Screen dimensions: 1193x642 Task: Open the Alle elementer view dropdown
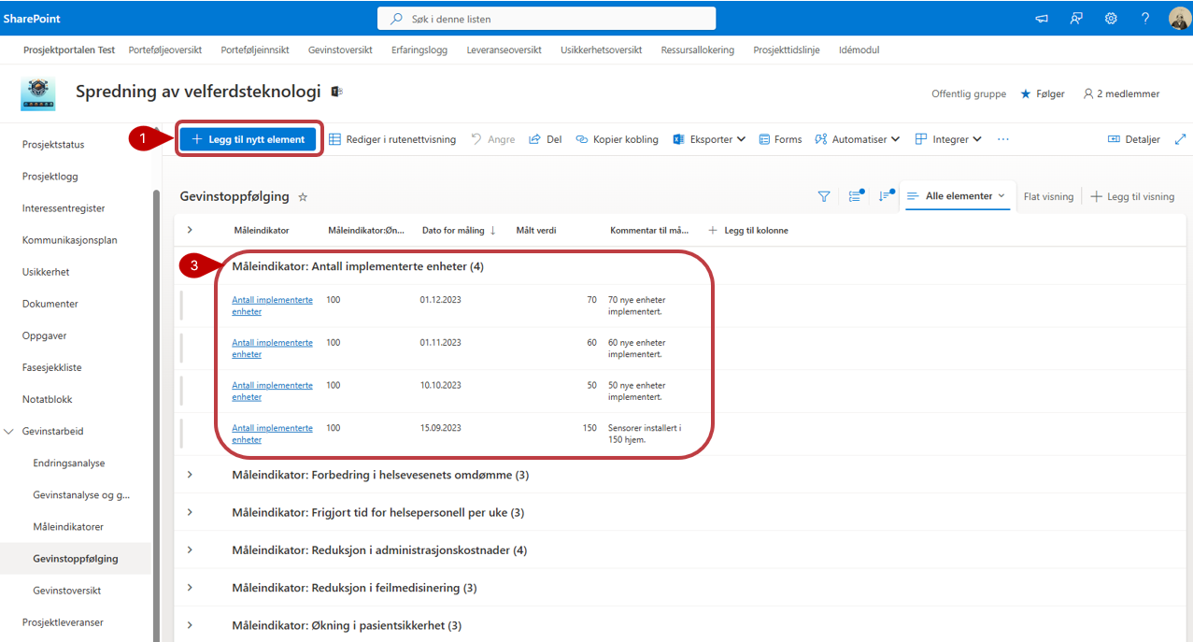[958, 196]
